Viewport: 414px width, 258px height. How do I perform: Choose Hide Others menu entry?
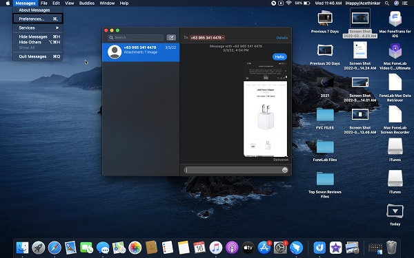(38, 42)
